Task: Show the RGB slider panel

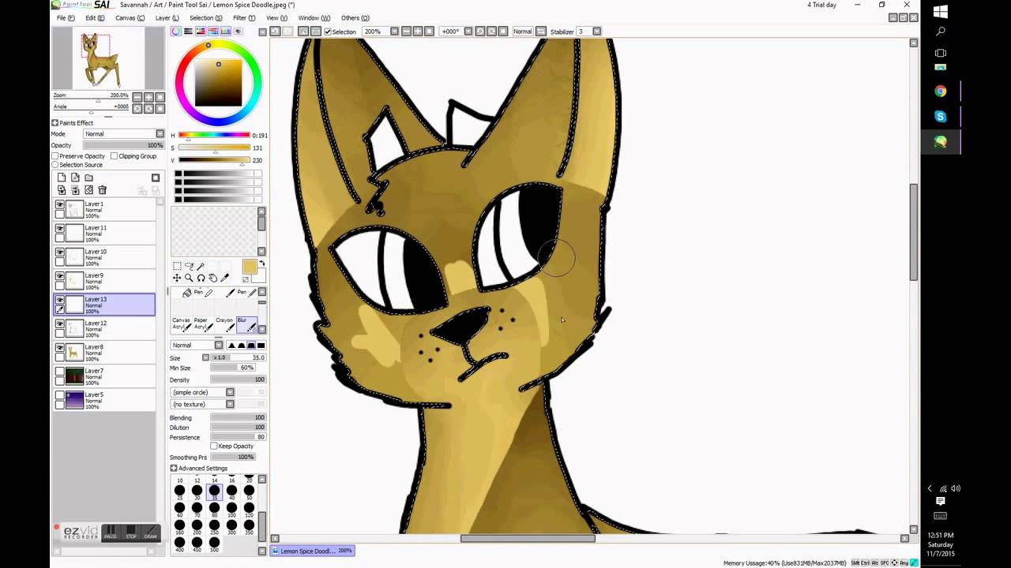Action: (x=188, y=32)
